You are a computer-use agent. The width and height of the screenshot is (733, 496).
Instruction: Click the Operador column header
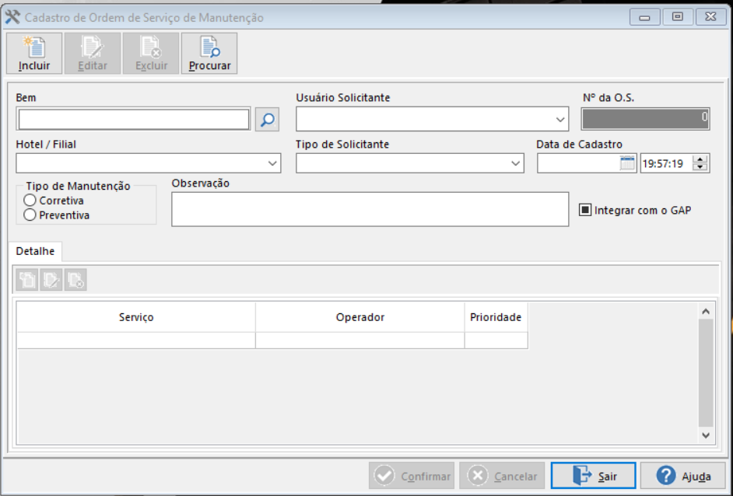tap(360, 317)
